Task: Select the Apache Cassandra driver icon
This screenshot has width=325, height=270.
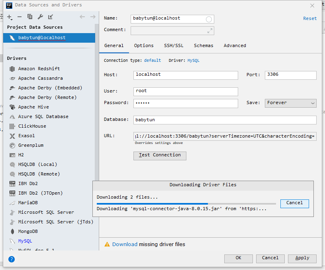Action: [12, 79]
